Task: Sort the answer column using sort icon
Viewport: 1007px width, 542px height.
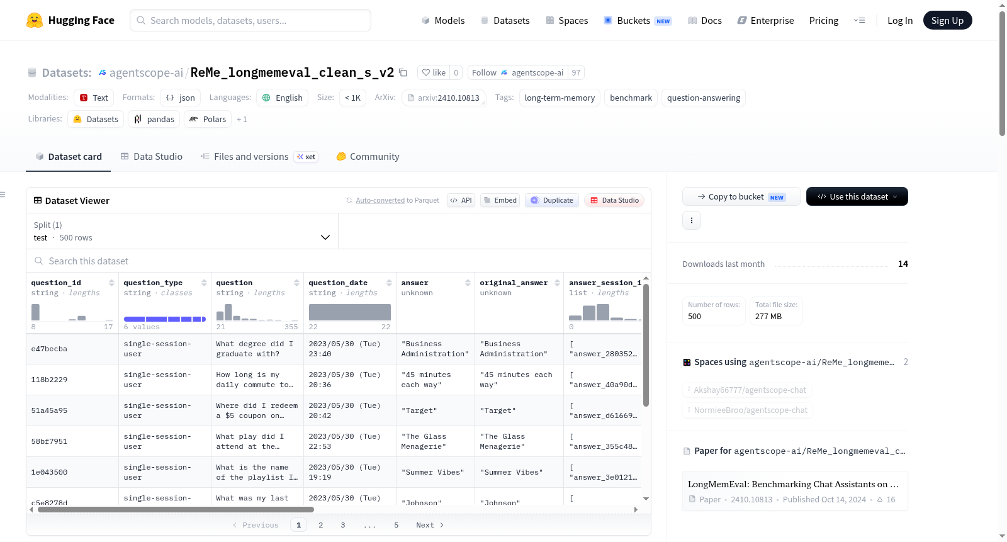Action: click(468, 283)
